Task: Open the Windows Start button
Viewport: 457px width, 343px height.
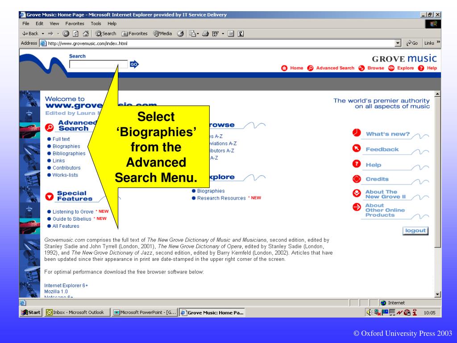Action: (31, 312)
